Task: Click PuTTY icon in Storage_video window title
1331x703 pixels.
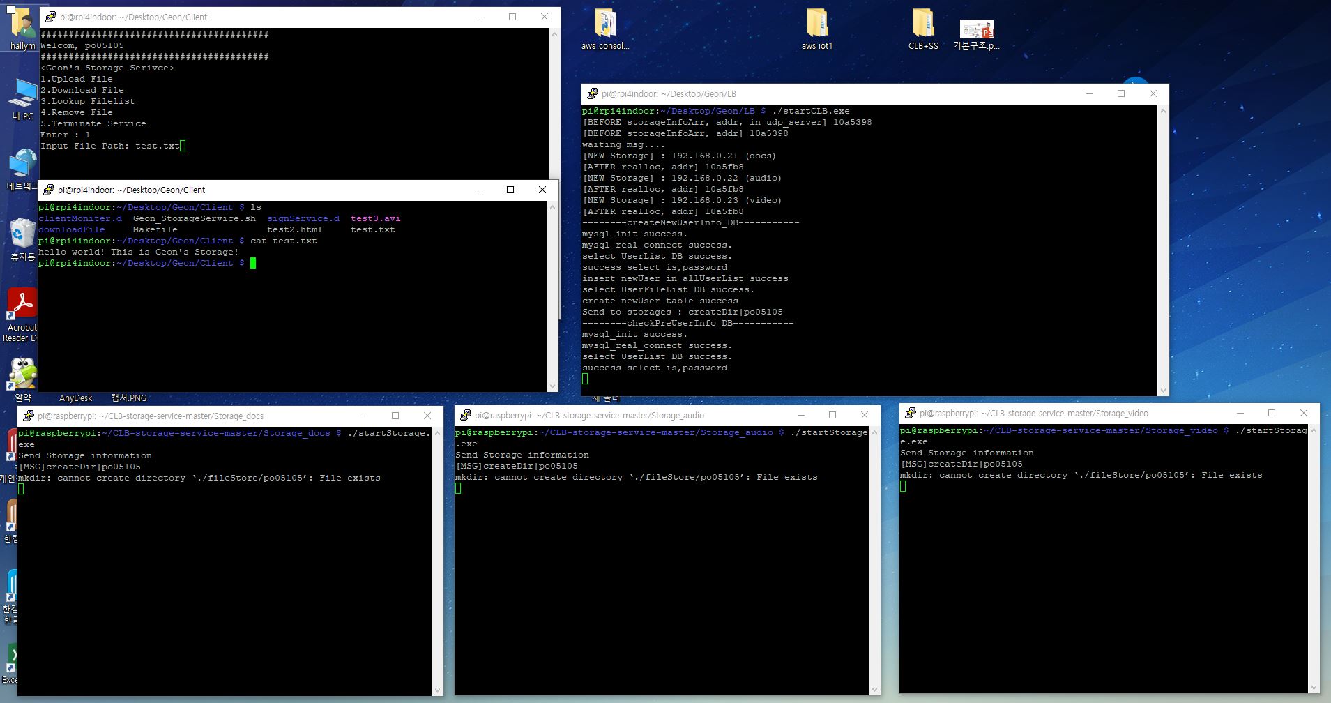Action: [911, 413]
